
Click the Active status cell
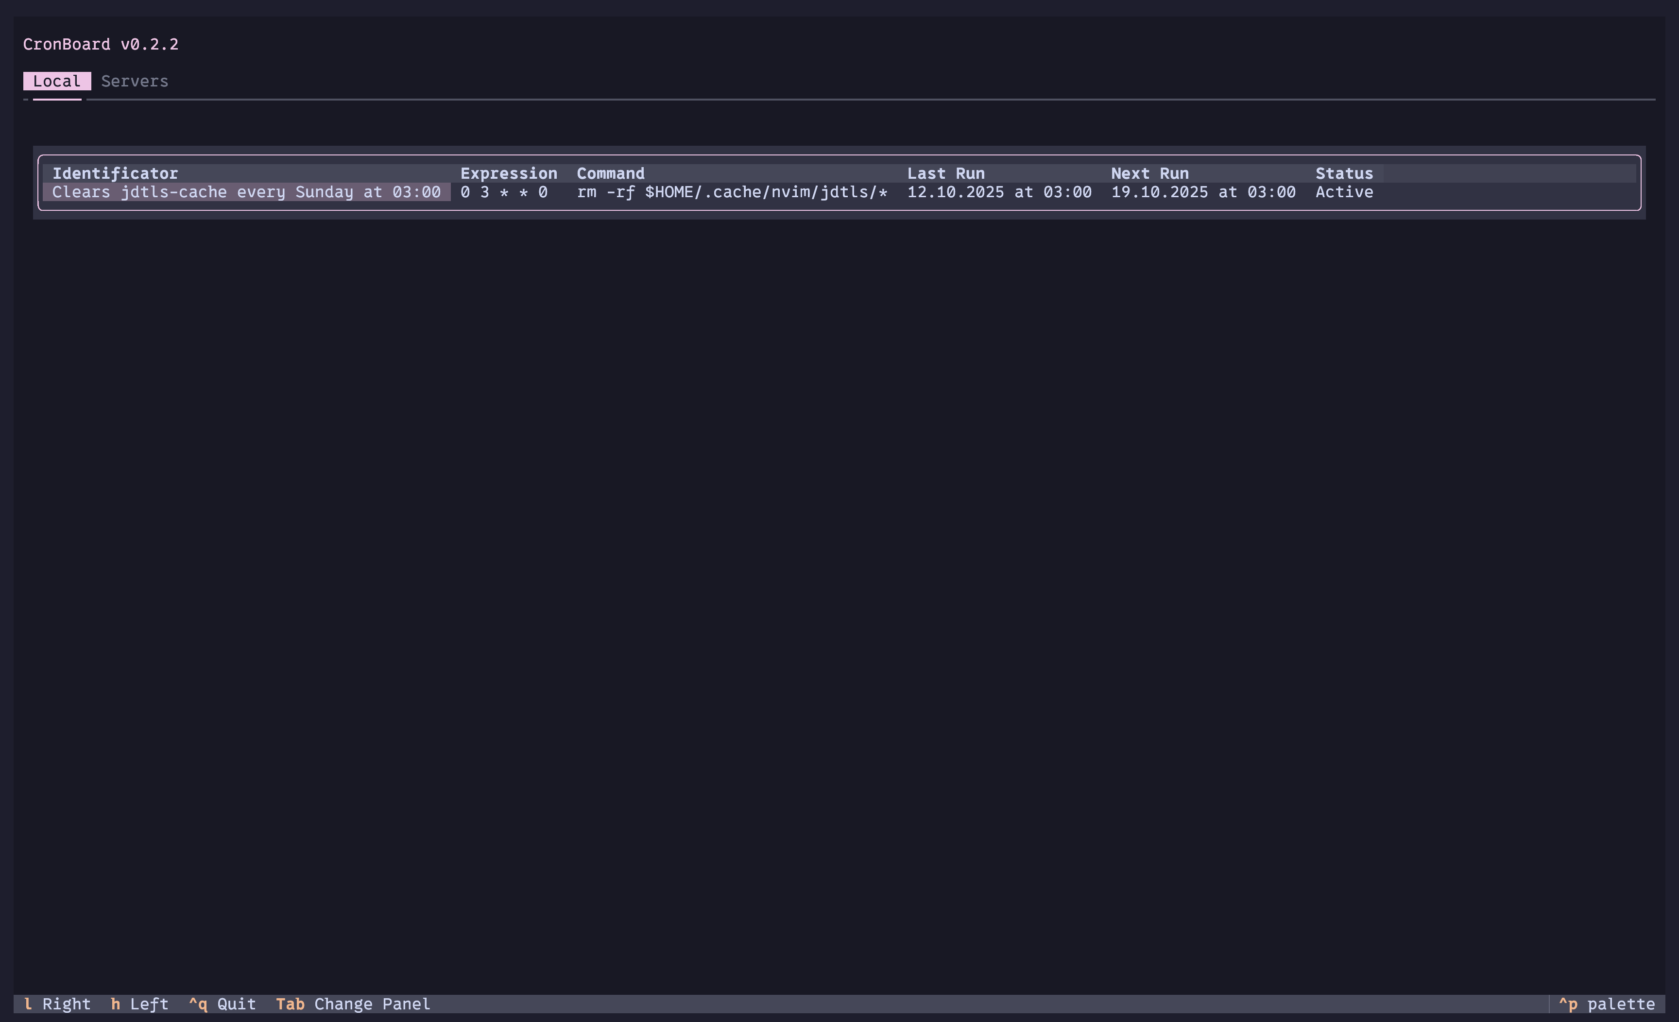1344,192
